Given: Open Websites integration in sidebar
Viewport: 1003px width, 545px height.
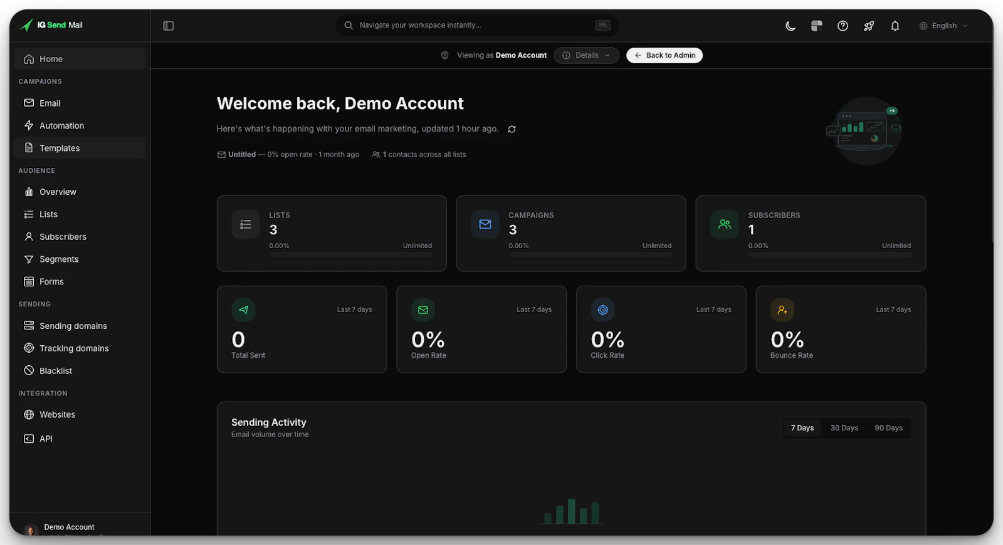Looking at the screenshot, I should click(80, 415).
